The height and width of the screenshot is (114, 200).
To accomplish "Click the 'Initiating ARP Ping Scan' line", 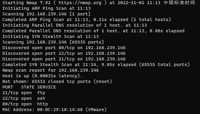I will coord(46,8).
